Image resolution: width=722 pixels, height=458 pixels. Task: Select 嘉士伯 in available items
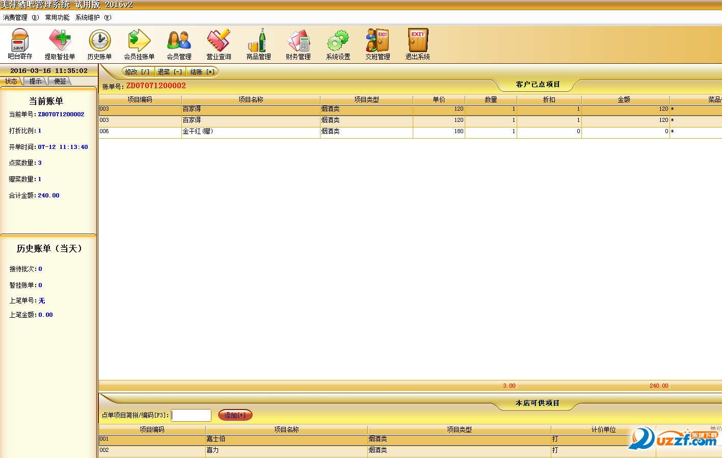(x=286, y=440)
